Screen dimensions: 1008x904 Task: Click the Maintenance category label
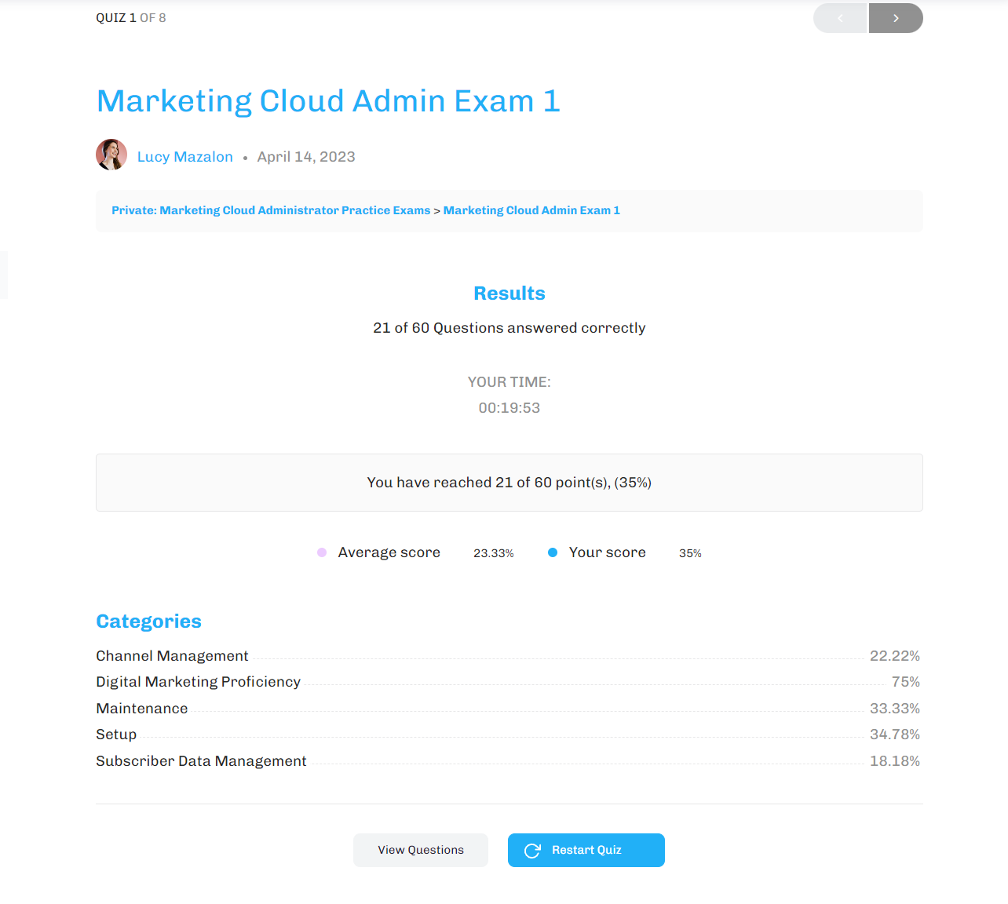click(142, 709)
